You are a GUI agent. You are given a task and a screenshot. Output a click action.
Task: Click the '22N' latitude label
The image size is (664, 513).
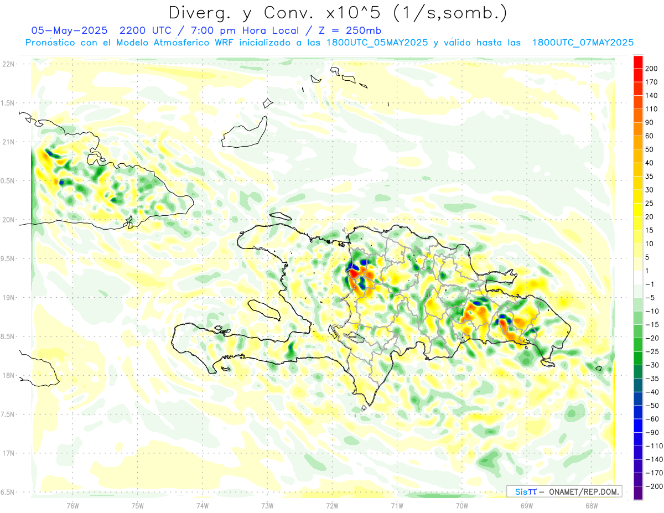(8, 64)
